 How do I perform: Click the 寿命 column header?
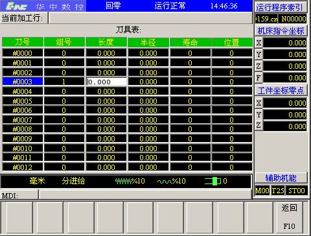[x=190, y=42]
